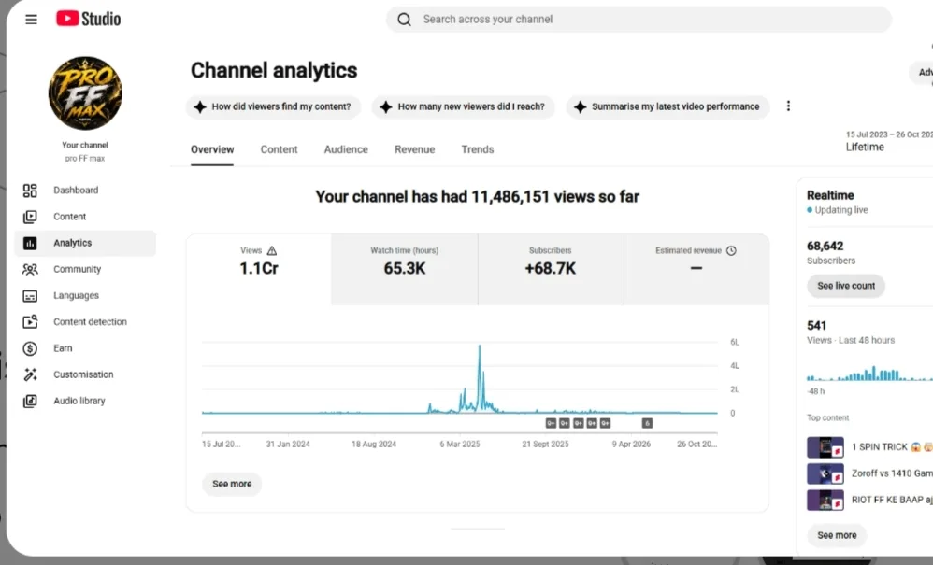Open '1 SPIN TRICK' video thumbnail
The width and height of the screenshot is (933, 565).
click(x=825, y=447)
